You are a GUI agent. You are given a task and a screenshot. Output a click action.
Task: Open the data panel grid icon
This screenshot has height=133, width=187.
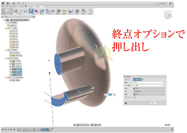click(3, 3)
